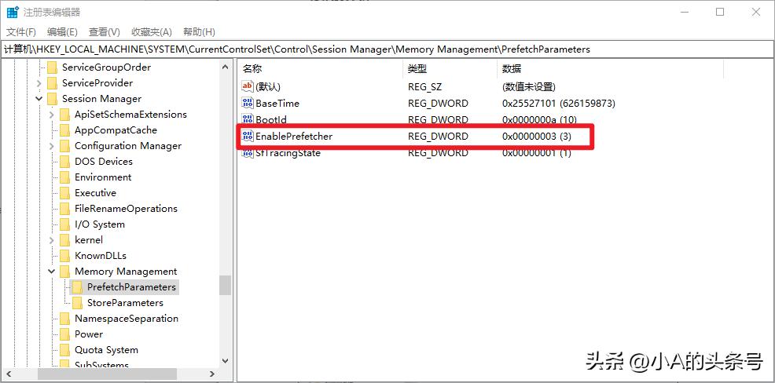Click the BaseTime DWORD value icon

tap(247, 103)
